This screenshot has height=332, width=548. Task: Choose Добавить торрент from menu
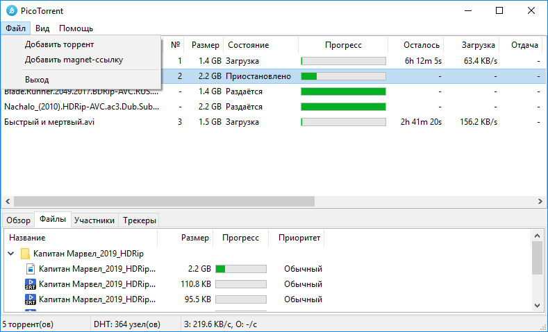[81, 44]
